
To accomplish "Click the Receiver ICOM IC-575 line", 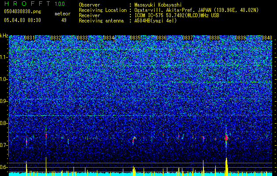I will pyautogui.click(x=149, y=15).
